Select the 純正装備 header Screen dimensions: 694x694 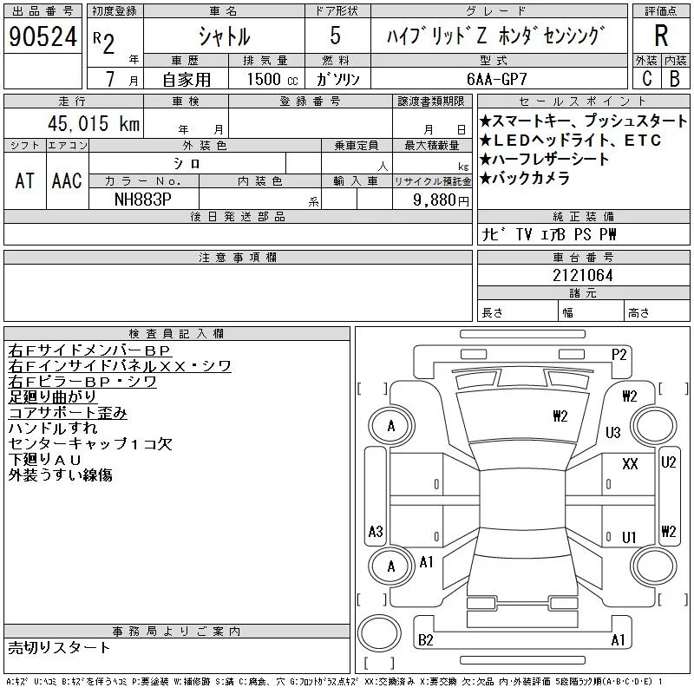coord(583,216)
